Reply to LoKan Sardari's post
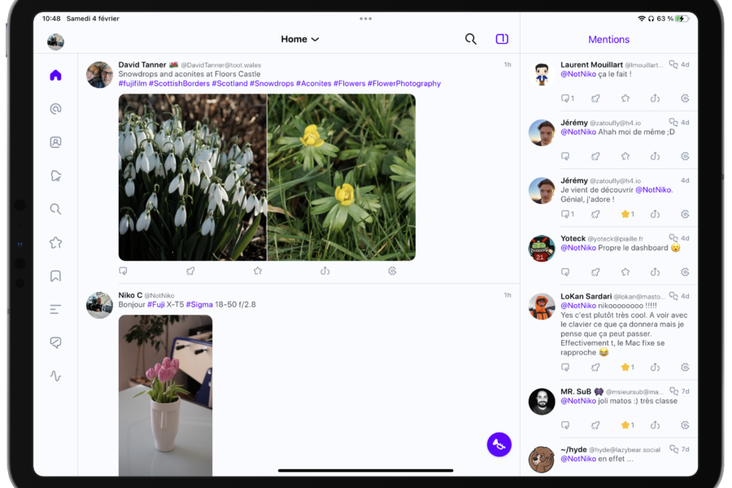 click(565, 367)
